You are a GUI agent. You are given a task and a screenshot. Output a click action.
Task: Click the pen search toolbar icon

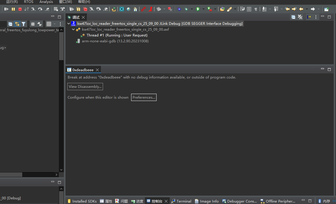point(229,9)
